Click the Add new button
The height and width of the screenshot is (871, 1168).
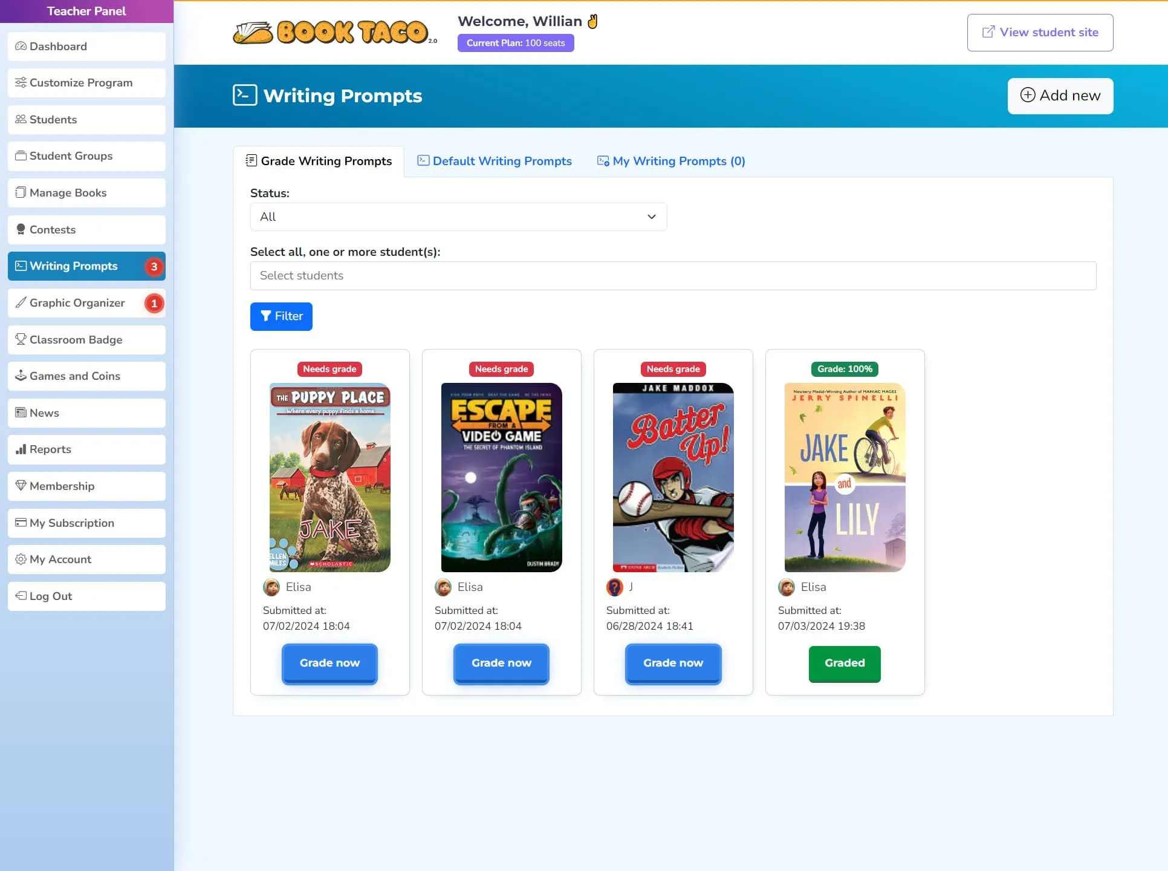[x=1060, y=96]
